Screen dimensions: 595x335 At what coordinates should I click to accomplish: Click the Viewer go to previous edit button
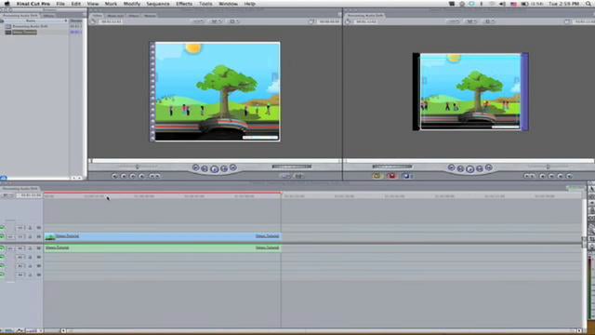pyautogui.click(x=195, y=167)
